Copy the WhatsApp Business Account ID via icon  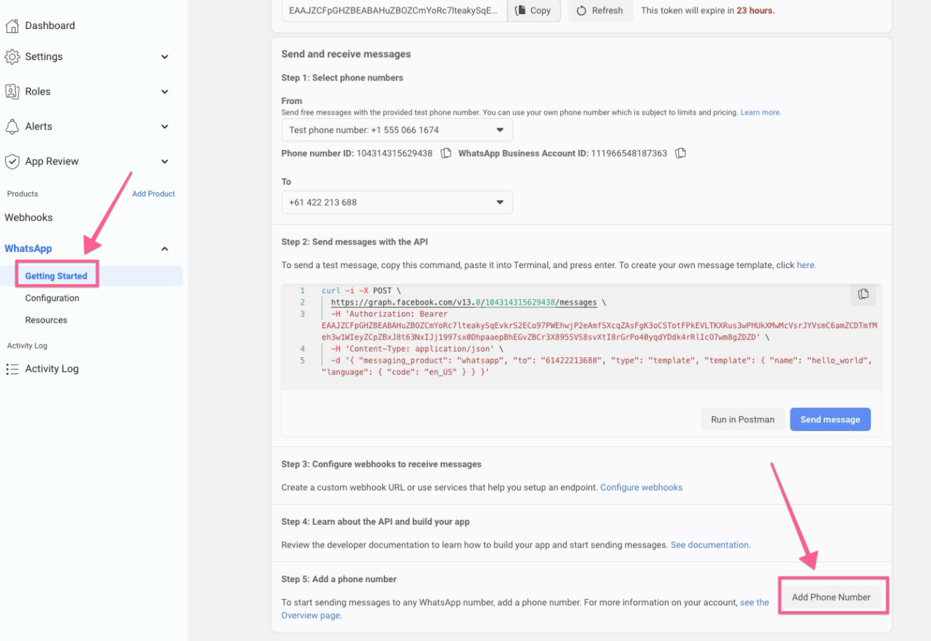click(x=680, y=153)
